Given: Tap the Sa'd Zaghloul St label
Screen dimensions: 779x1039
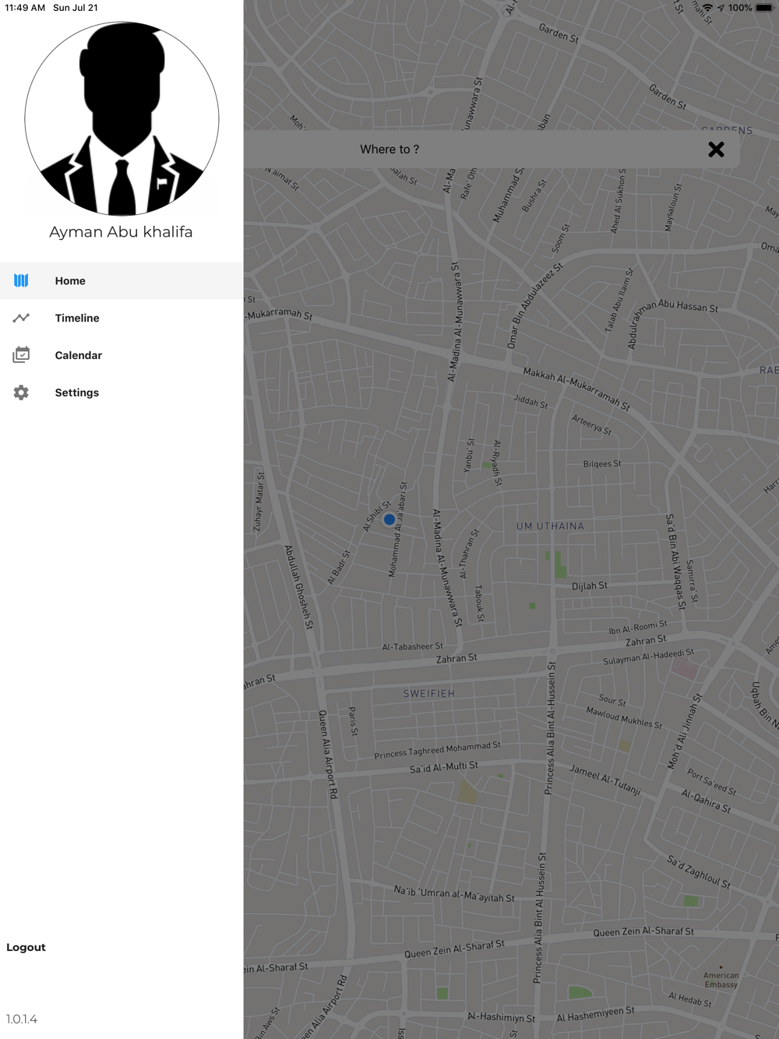Looking at the screenshot, I should 699,872.
